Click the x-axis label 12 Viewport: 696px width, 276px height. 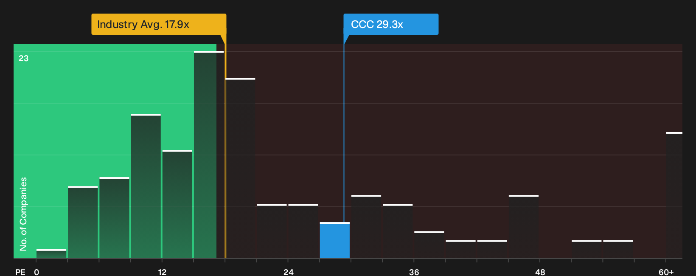[162, 272]
